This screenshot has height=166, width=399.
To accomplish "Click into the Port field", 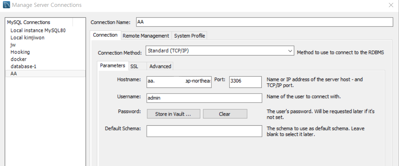I will coord(245,82).
